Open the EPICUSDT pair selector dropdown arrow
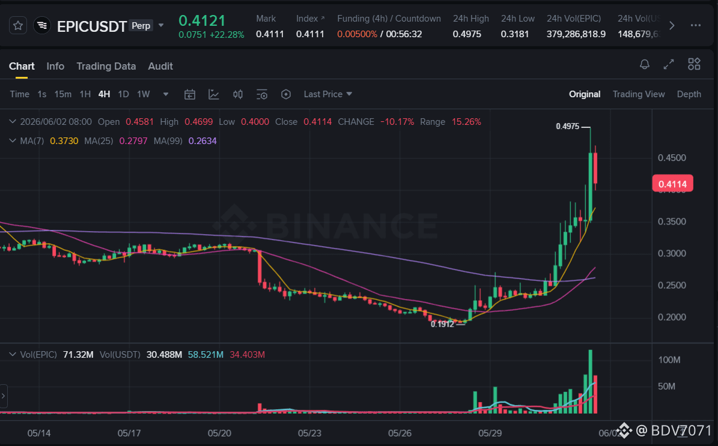The width and height of the screenshot is (718, 446). pos(161,25)
